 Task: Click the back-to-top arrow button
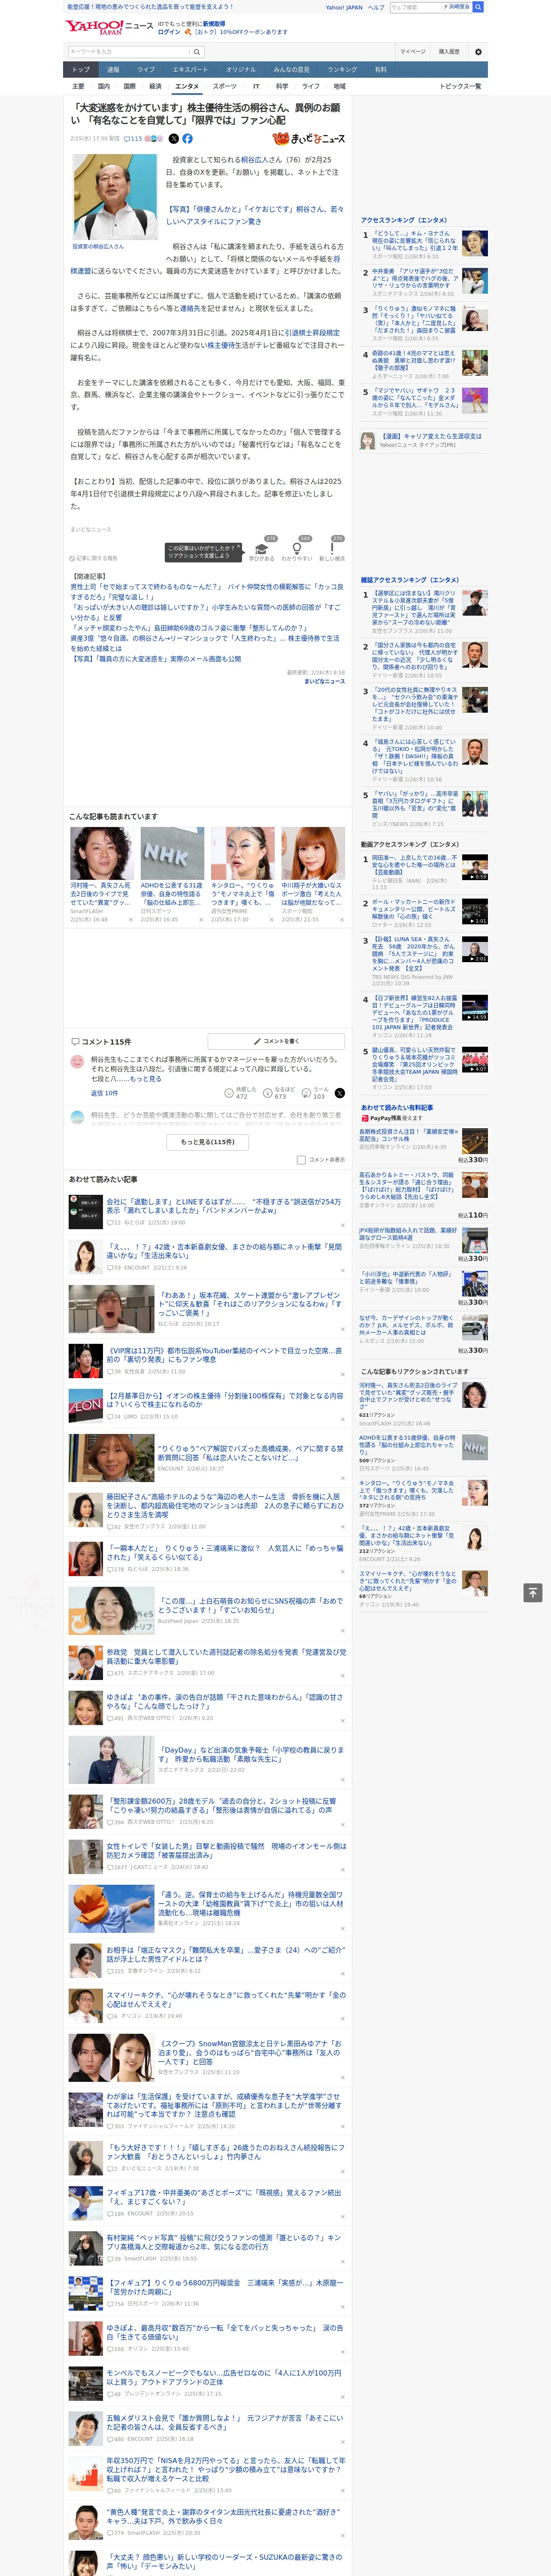tap(533, 1593)
